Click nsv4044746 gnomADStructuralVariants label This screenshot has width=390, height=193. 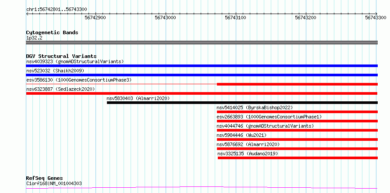265,126
